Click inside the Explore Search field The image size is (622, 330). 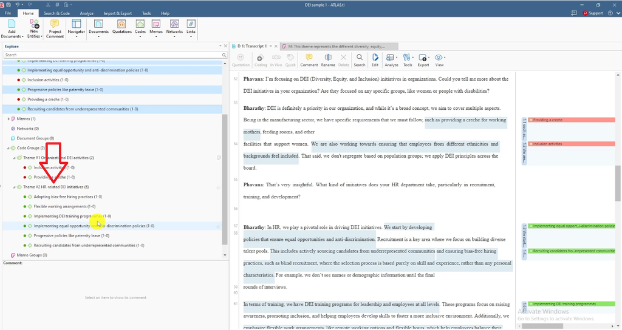(112, 55)
